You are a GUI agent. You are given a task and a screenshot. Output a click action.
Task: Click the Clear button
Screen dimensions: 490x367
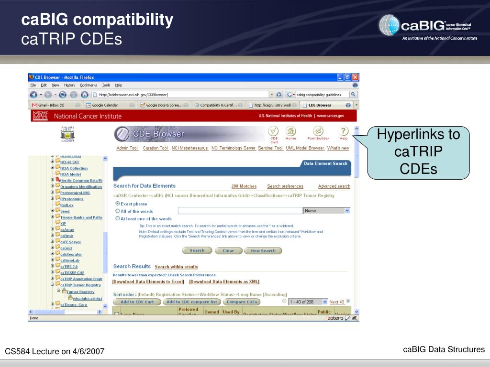[228, 250]
